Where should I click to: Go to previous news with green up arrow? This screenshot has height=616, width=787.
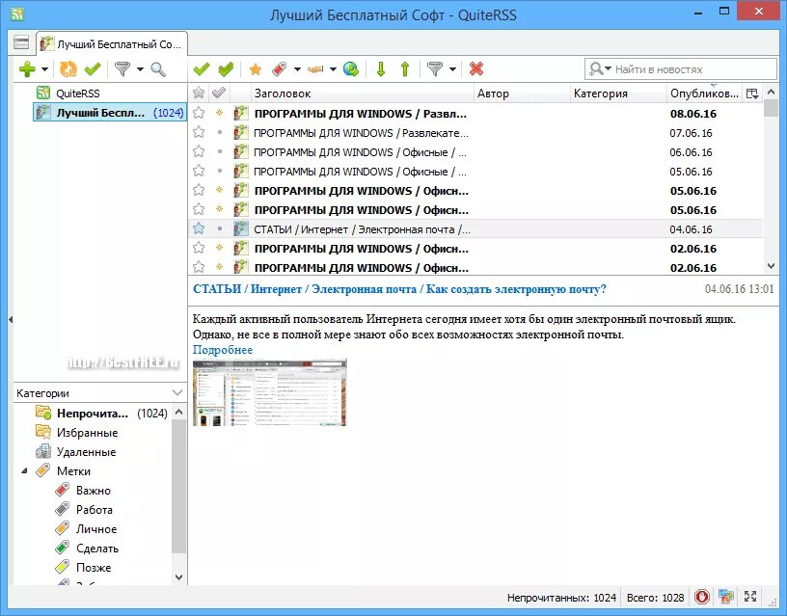pyautogui.click(x=405, y=69)
